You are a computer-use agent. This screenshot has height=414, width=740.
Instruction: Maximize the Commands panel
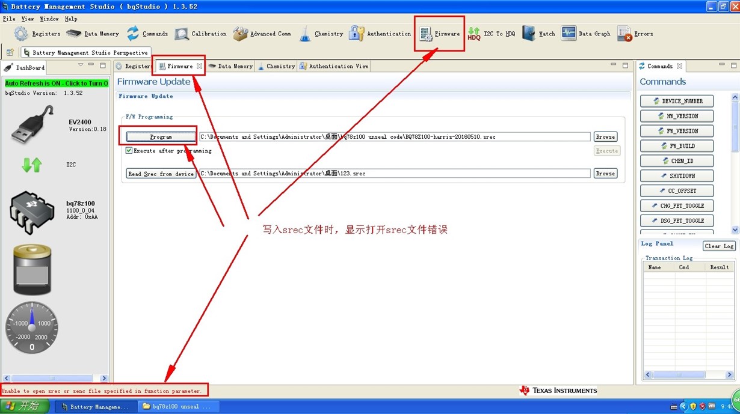coord(734,65)
